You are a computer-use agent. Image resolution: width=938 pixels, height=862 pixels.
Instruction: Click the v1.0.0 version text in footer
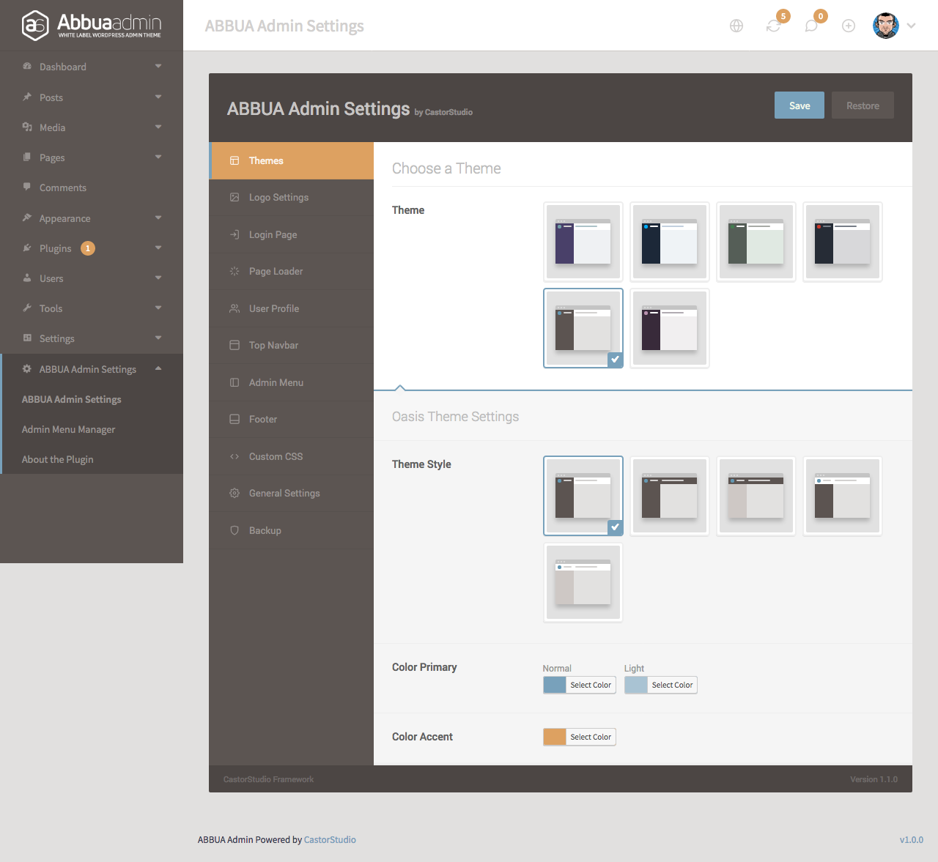point(912,840)
